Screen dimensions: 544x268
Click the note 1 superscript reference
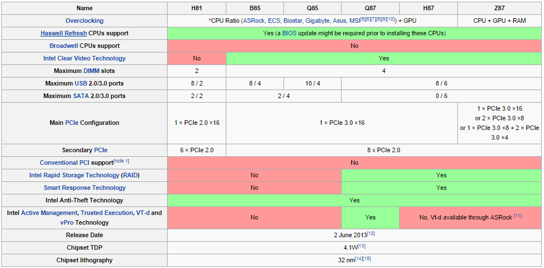121,161
